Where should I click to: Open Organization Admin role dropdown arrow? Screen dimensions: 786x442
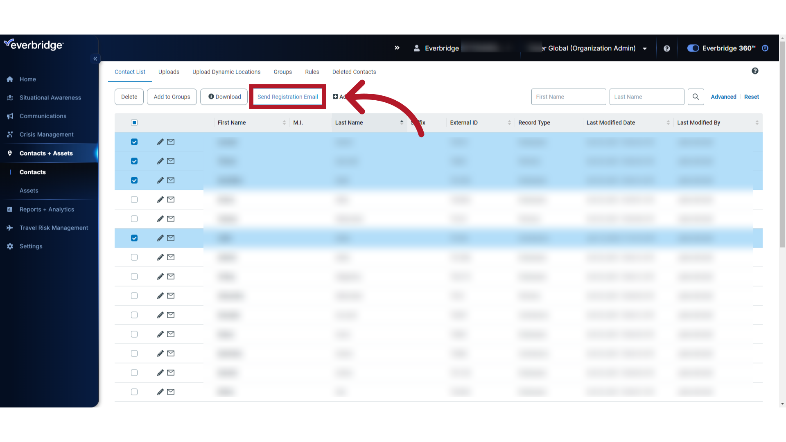(x=645, y=49)
